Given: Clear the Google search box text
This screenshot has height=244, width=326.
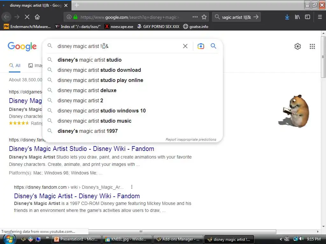Looking at the screenshot, I should (x=185, y=46).
